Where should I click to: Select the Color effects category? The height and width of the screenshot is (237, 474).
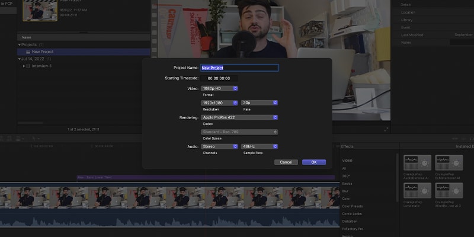(346, 198)
